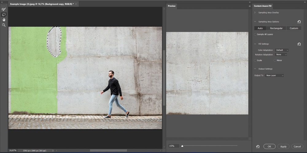307x153 pixels.
Task: Select the Sampling Brush tool
Action: [x=4, y=9]
